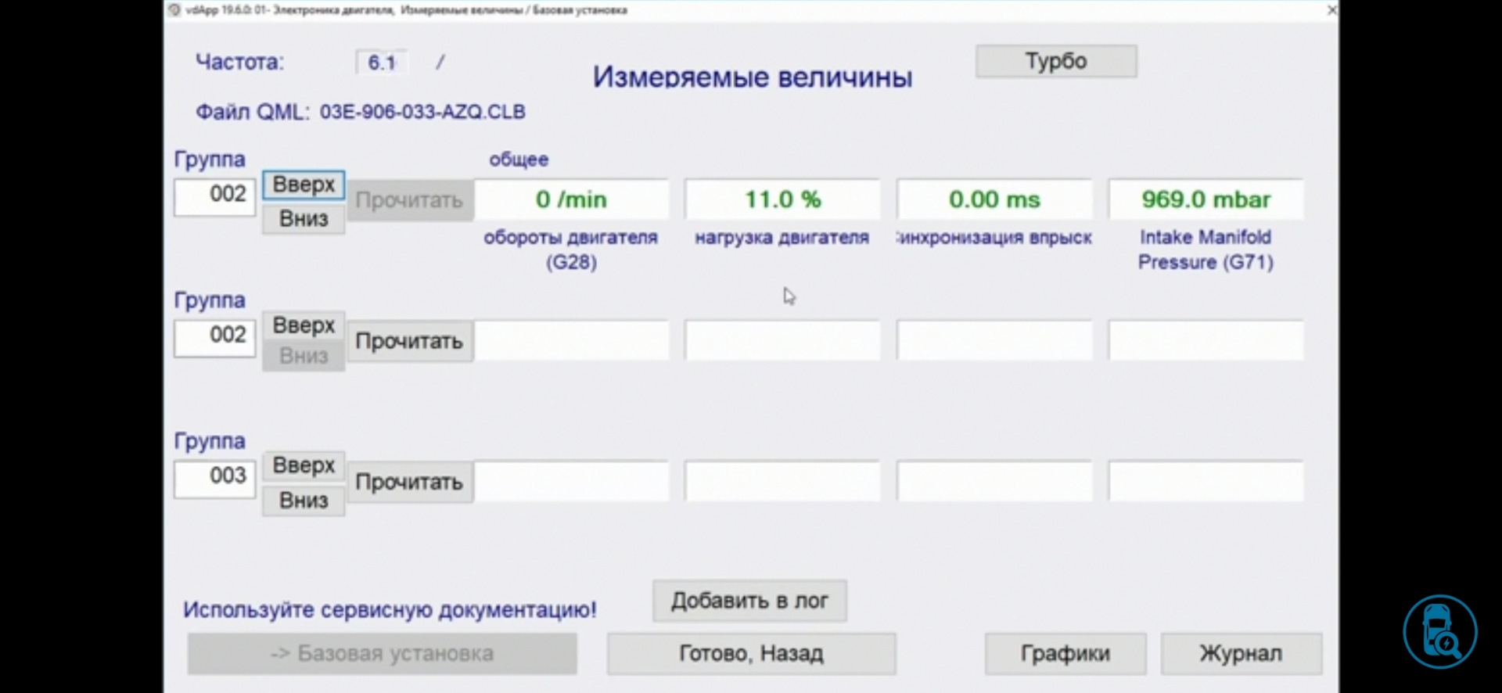Click the first group number field 002
This screenshot has height=693, width=1502.
[x=214, y=196]
